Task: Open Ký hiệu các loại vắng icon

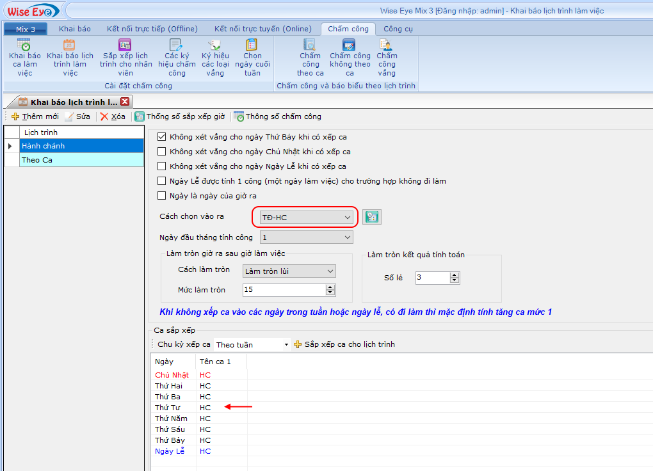Action: point(215,45)
